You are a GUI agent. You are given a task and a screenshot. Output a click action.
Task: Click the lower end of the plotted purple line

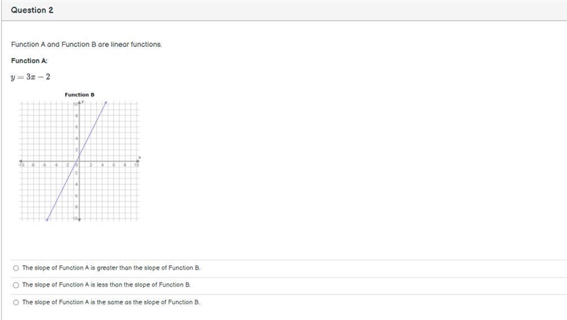coord(47,219)
